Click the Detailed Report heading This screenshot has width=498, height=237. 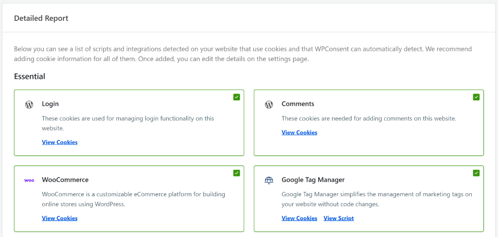click(41, 18)
